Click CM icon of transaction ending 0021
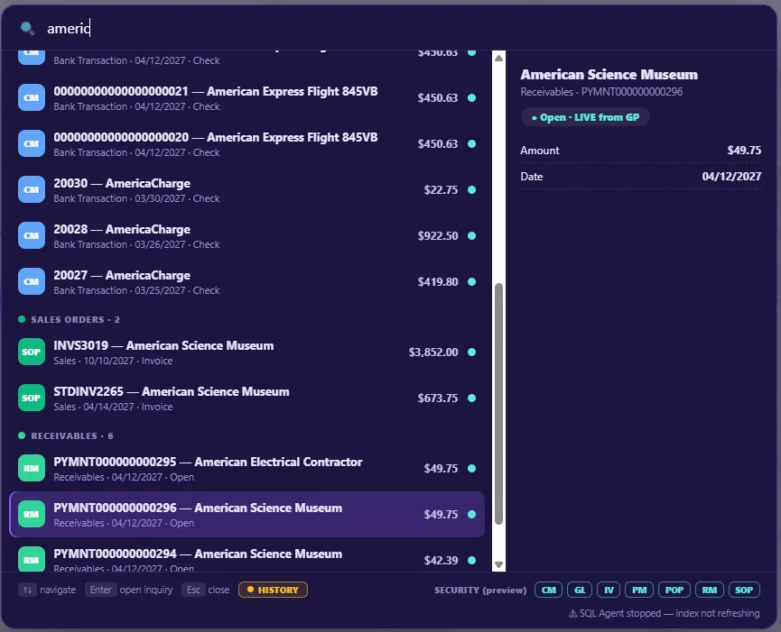Viewport: 781px width, 632px height. tap(32, 98)
